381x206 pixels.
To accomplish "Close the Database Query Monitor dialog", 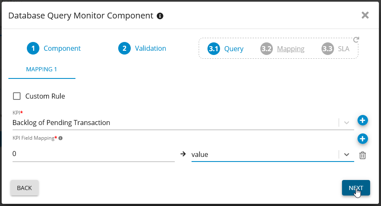I will click(x=365, y=15).
